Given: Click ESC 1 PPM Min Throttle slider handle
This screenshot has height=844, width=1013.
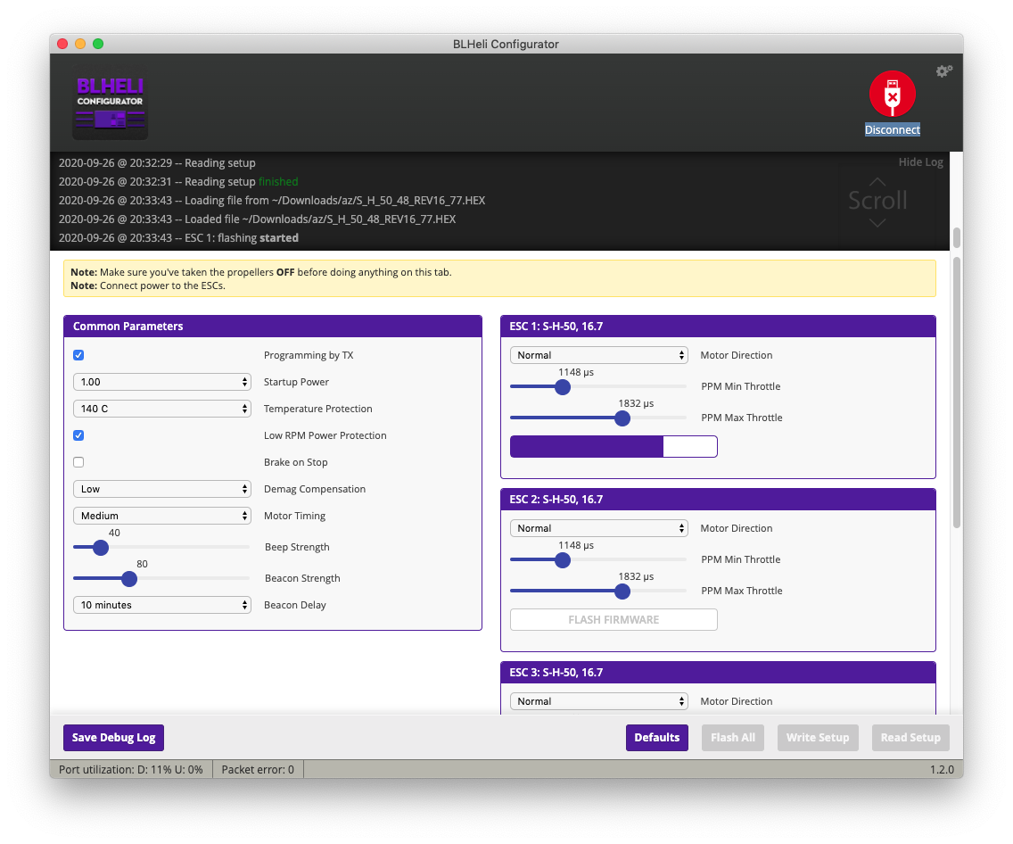Looking at the screenshot, I should coord(563,386).
